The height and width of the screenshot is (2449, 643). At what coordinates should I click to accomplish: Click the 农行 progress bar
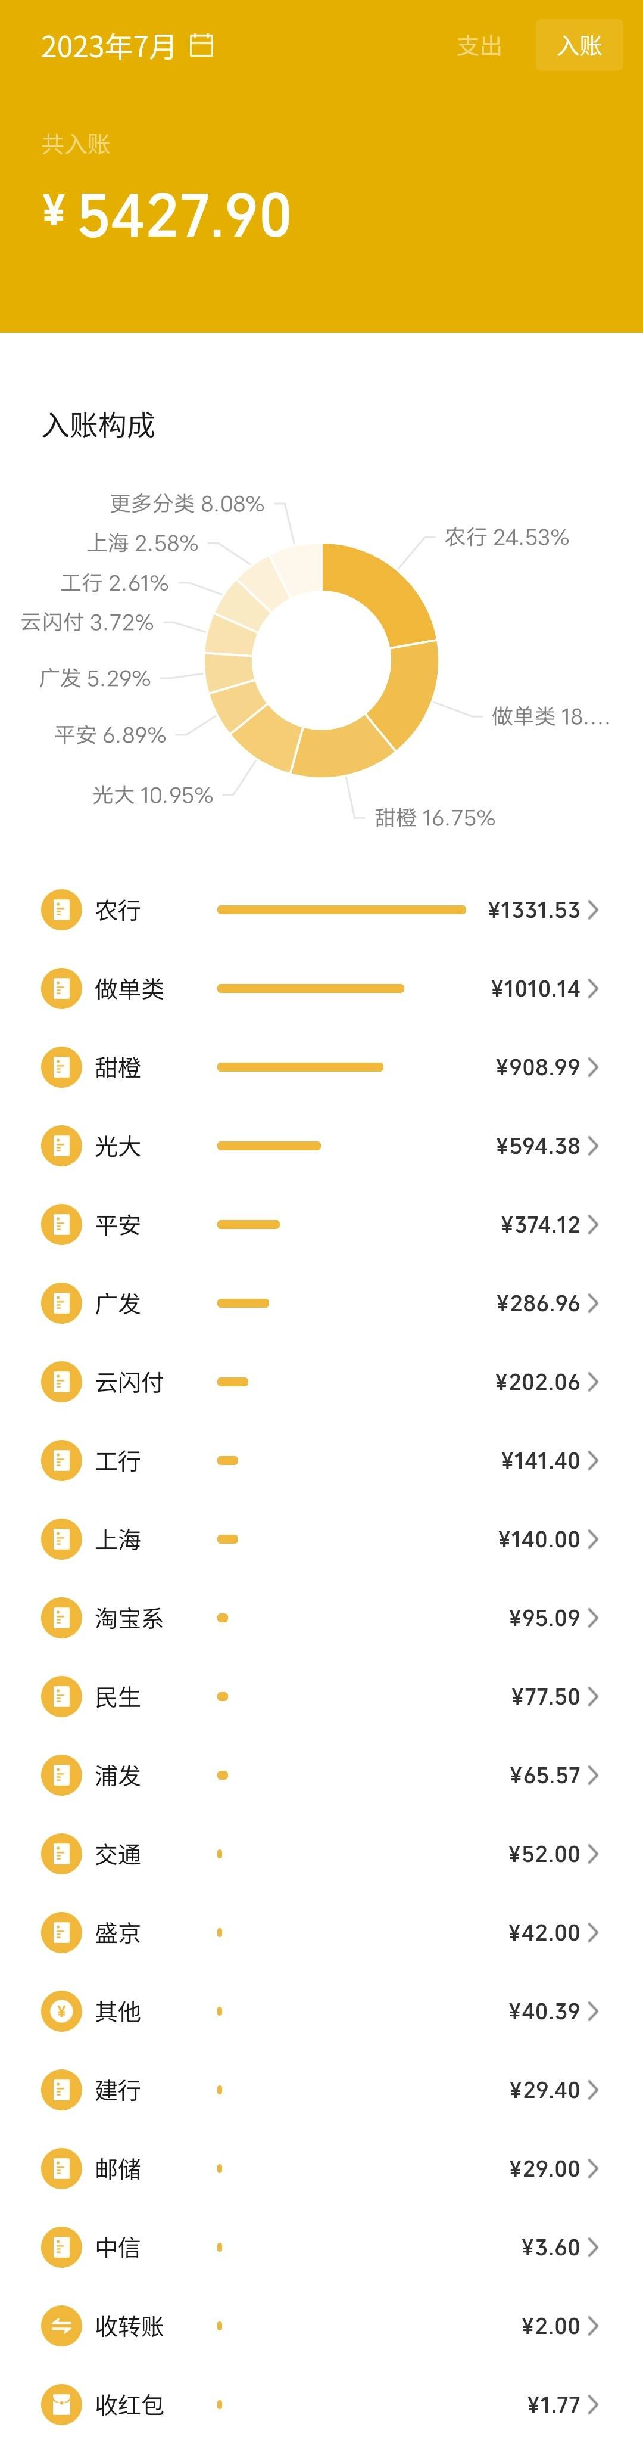click(x=342, y=910)
